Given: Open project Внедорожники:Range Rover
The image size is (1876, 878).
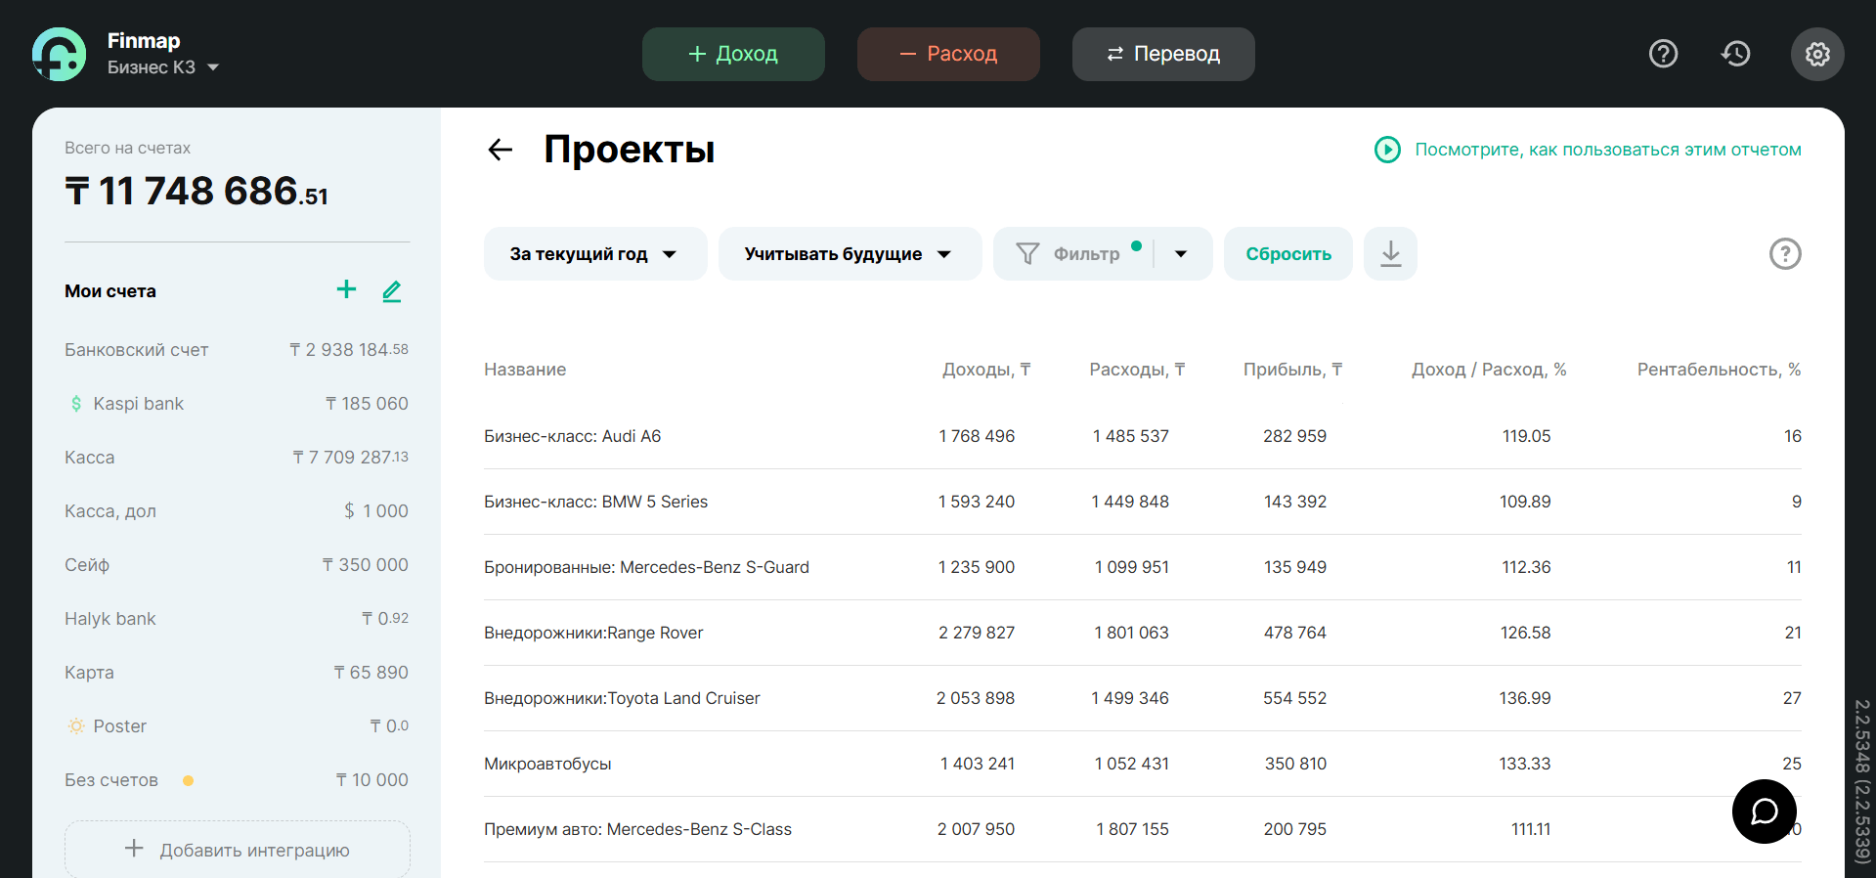Looking at the screenshot, I should point(593,633).
